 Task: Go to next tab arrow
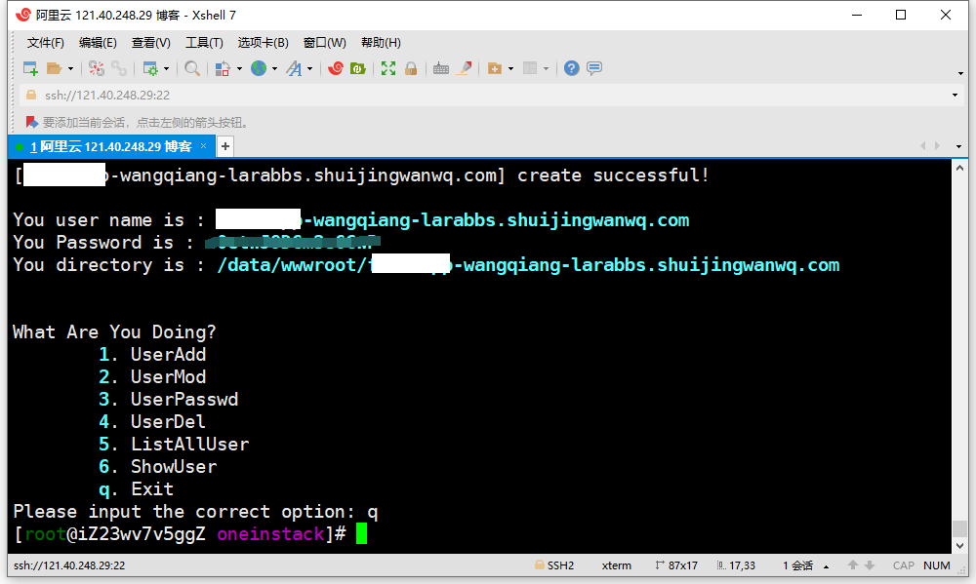937,146
